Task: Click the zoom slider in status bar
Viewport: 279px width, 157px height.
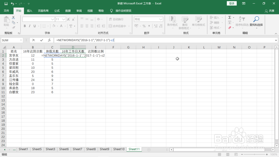Action: 254,154
